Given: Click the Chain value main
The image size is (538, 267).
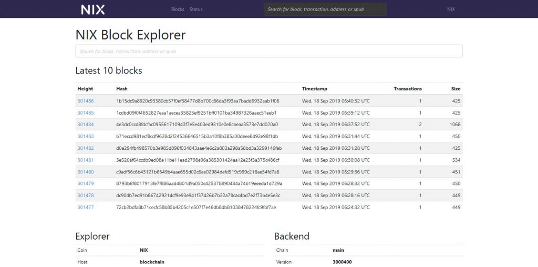Looking at the screenshot, I should click(338, 250).
